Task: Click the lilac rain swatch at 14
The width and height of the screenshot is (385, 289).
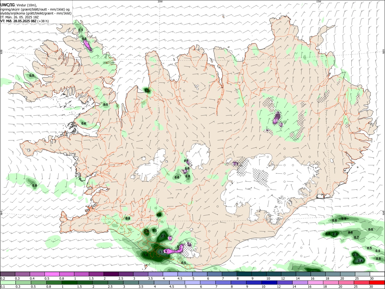Action: (x=300, y=282)
